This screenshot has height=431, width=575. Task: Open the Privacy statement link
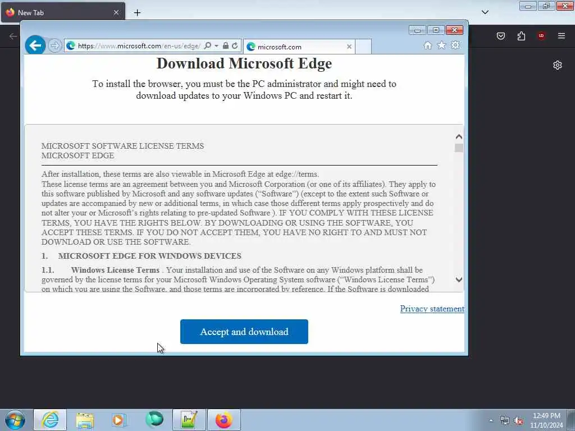(x=432, y=309)
